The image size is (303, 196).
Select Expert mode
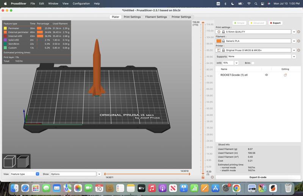coord(275,23)
